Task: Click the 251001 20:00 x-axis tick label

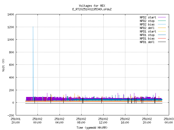Action: coord(15,121)
